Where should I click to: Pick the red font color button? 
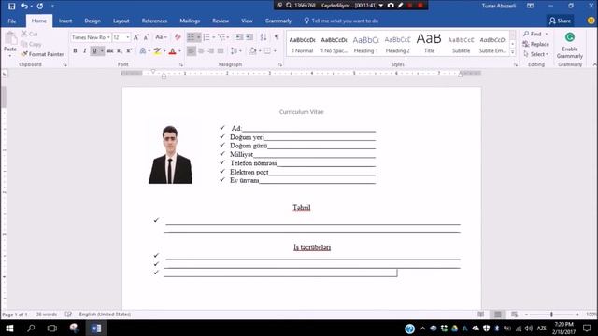[172, 51]
